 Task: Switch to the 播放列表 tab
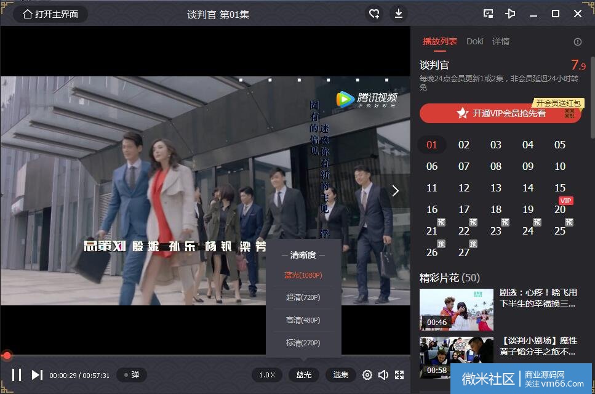(440, 41)
